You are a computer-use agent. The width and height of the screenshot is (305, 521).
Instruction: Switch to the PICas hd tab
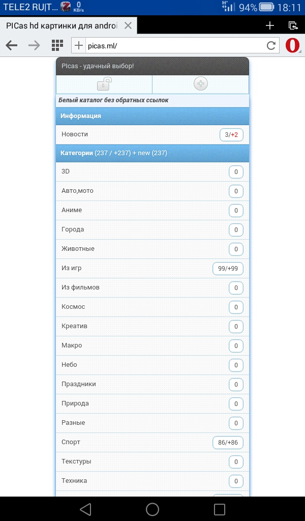point(61,25)
